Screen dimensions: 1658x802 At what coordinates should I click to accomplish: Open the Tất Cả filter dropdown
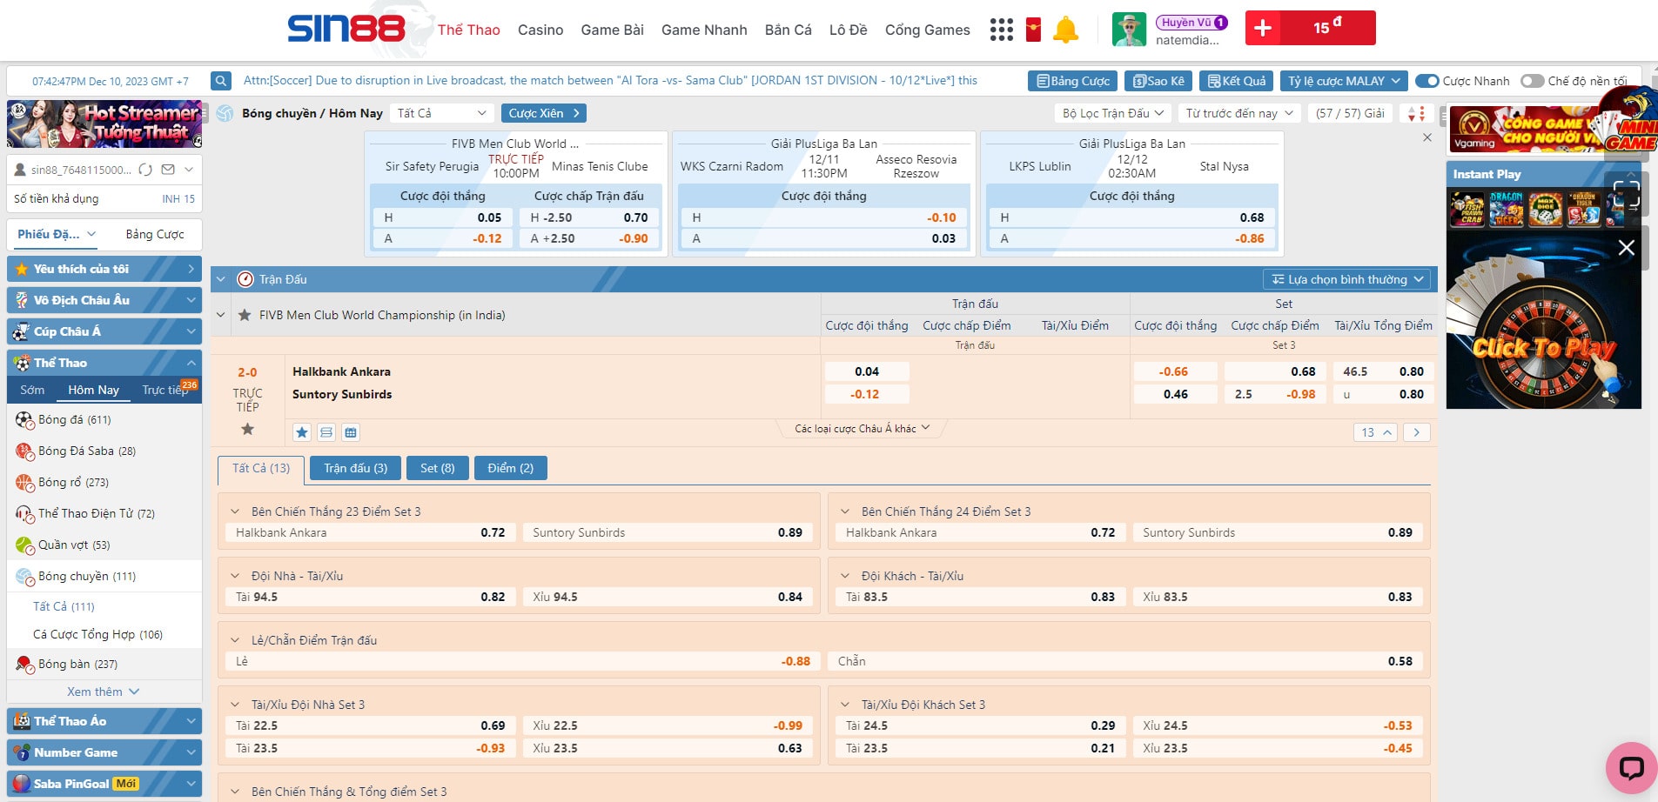442,113
